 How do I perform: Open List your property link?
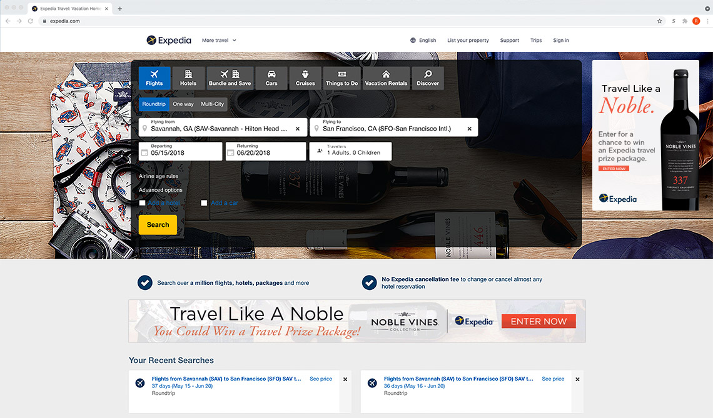(468, 41)
